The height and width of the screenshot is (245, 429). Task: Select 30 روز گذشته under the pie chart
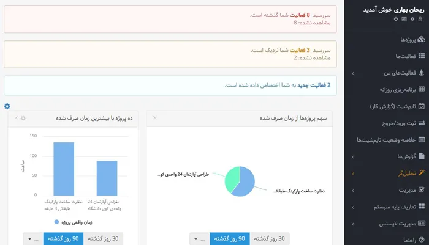coord(270,239)
